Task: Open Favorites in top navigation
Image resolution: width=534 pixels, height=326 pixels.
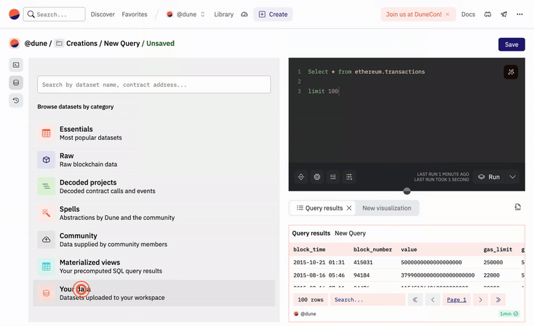Action: (135, 14)
